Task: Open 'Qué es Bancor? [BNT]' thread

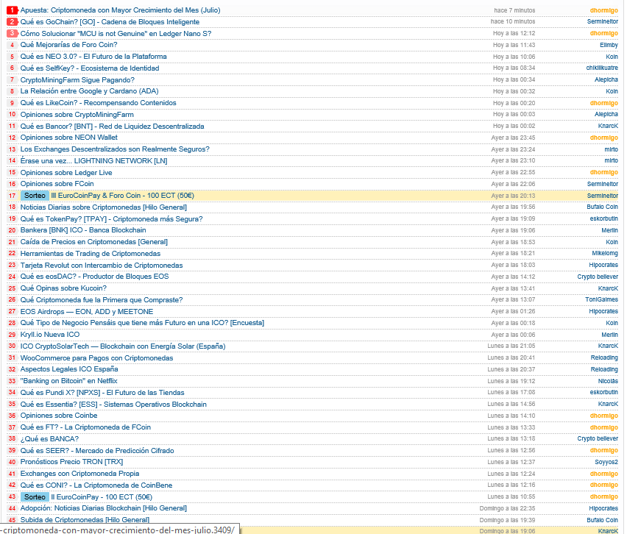Action: (x=113, y=126)
